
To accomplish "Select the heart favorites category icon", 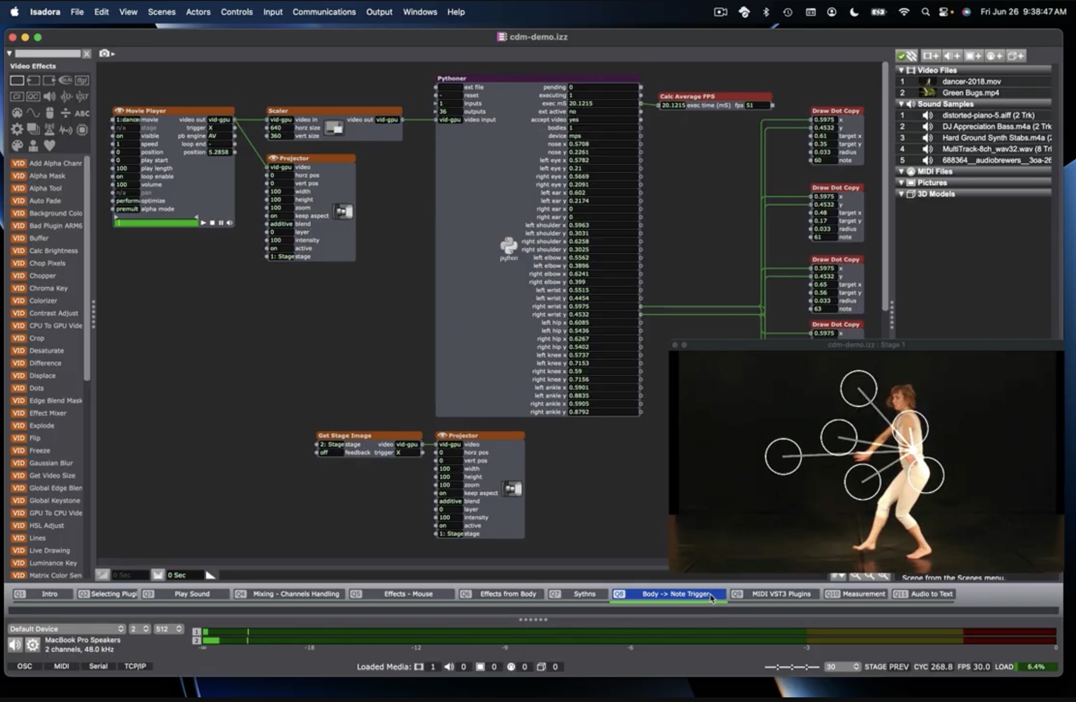I will tap(49, 146).
